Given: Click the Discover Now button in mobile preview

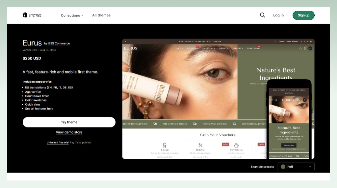Looking at the screenshot, I should coord(289,145).
